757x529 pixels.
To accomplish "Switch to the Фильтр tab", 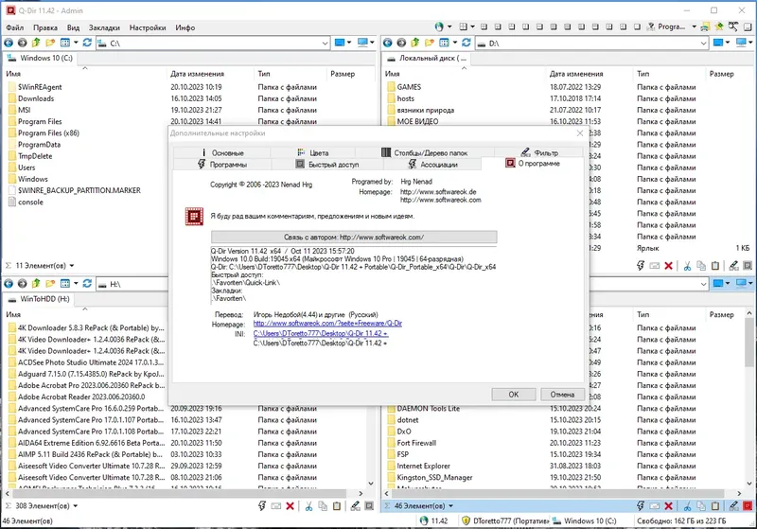I will point(539,152).
